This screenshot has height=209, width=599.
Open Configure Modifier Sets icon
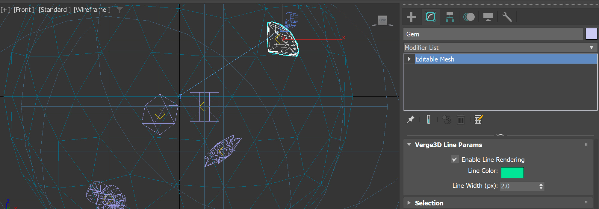pyautogui.click(x=479, y=119)
